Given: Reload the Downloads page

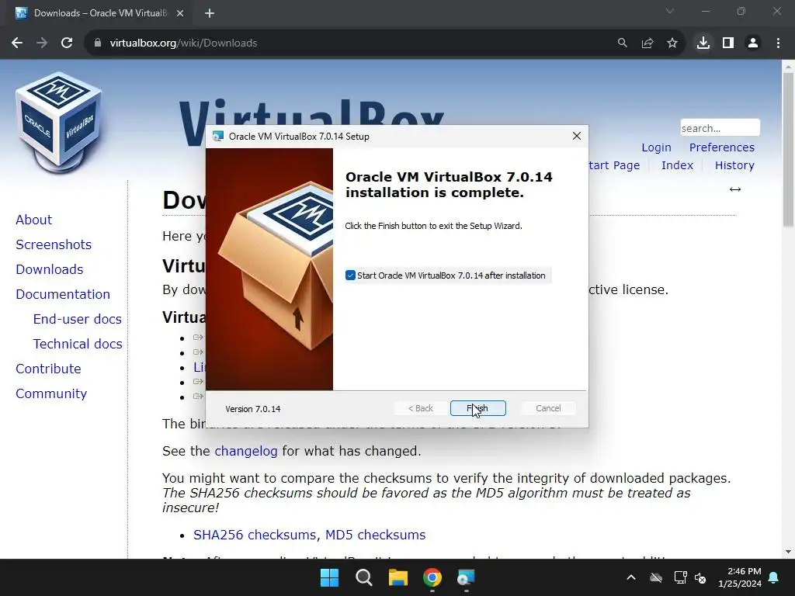Looking at the screenshot, I should click(x=67, y=43).
